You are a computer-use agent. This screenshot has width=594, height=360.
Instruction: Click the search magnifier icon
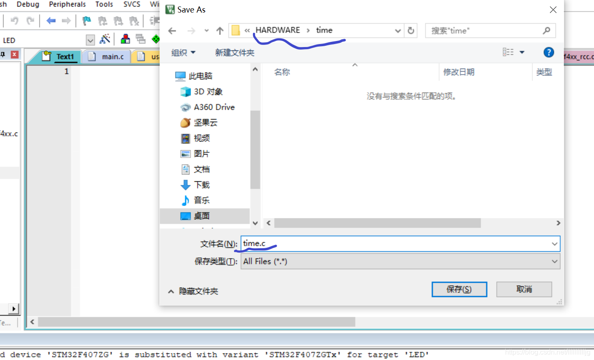pos(547,31)
